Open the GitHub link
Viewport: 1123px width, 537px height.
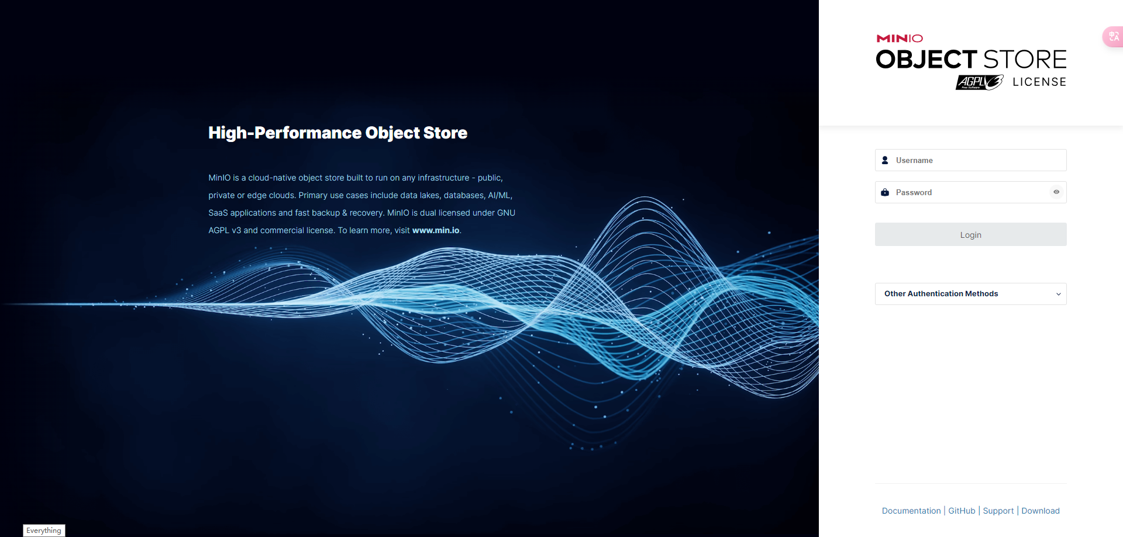pos(962,511)
